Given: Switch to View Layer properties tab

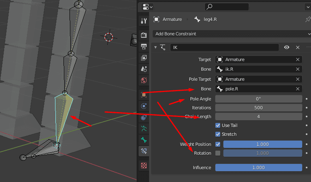Looking at the screenshot, I should (x=144, y=58).
